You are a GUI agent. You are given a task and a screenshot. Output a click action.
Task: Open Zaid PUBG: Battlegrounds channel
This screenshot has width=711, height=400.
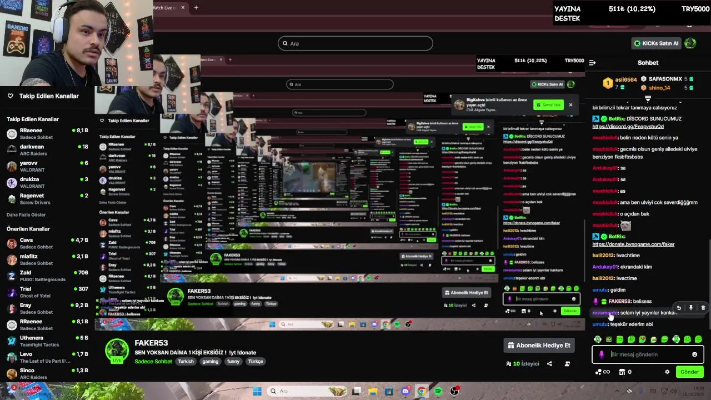click(47, 276)
